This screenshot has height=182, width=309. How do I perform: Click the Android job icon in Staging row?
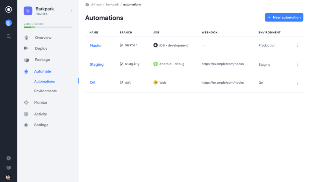coord(155,64)
